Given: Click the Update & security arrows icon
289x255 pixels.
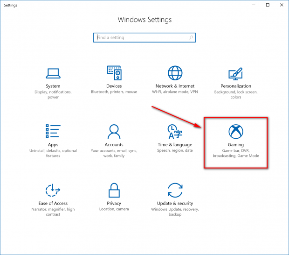Looking at the screenshot, I should point(175,190).
